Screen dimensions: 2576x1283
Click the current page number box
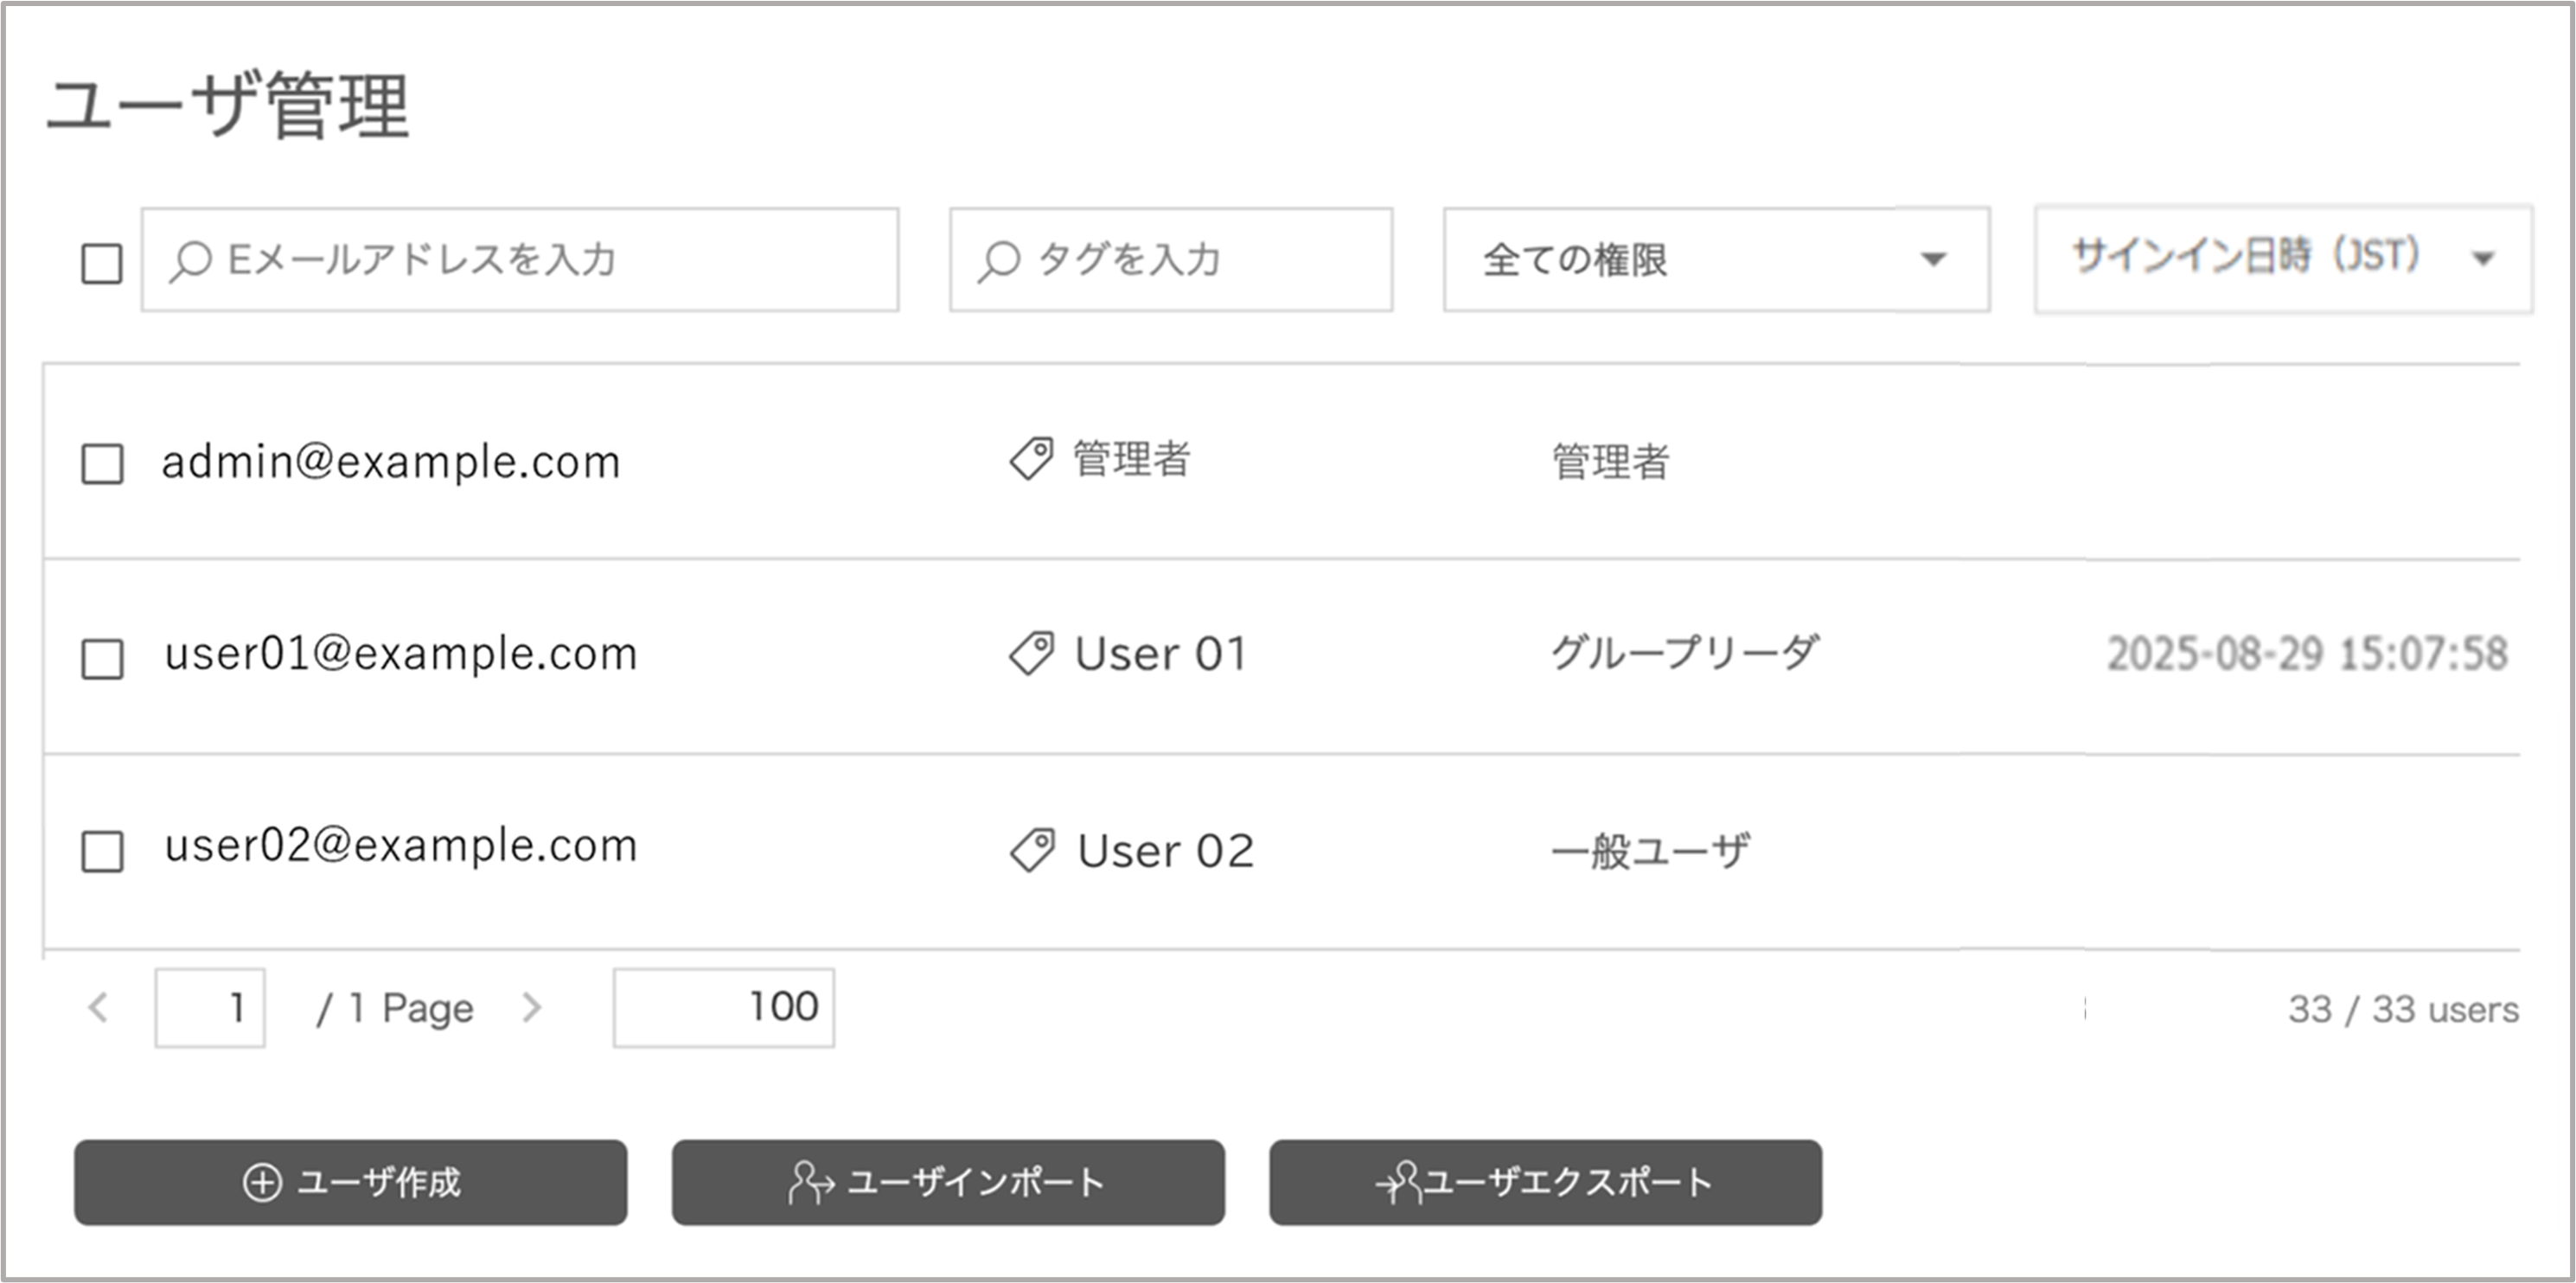(210, 1007)
